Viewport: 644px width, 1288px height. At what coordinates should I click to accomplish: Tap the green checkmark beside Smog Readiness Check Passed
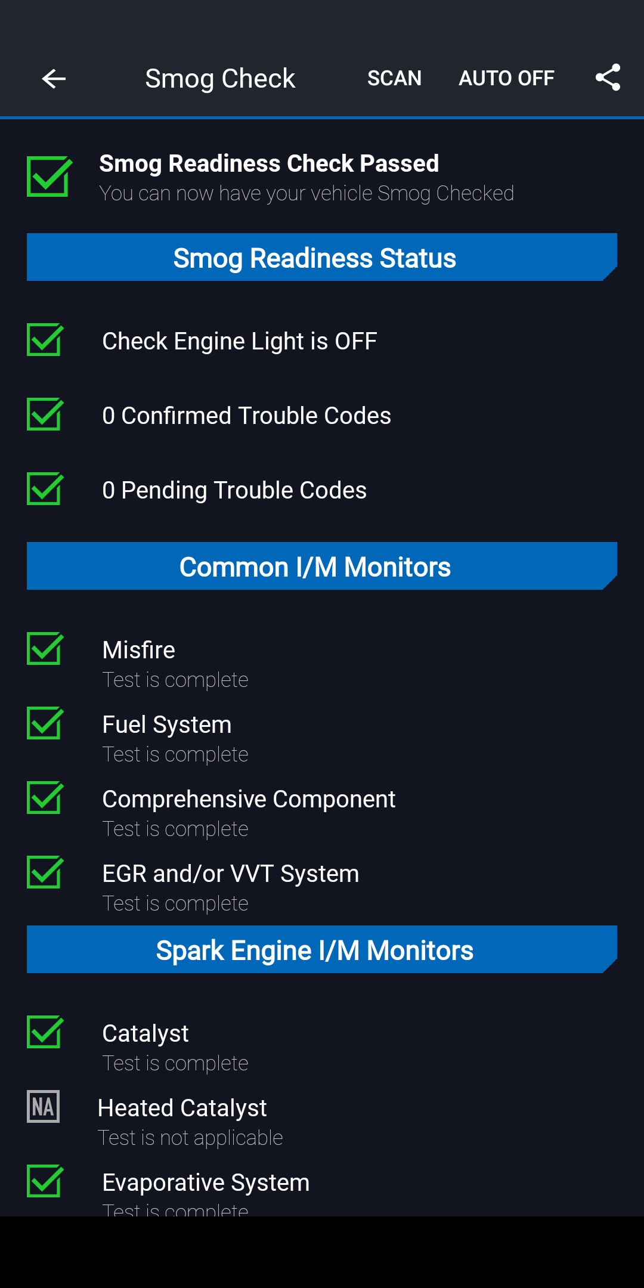(x=48, y=177)
